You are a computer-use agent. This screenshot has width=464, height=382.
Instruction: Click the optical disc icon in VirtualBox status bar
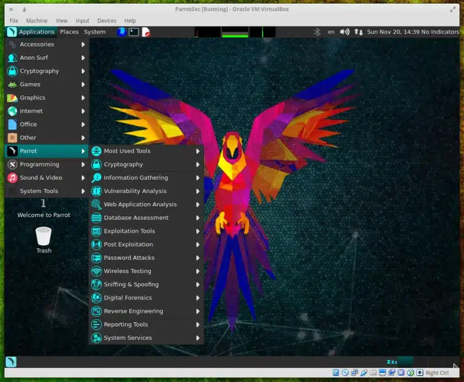pyautogui.click(x=345, y=372)
